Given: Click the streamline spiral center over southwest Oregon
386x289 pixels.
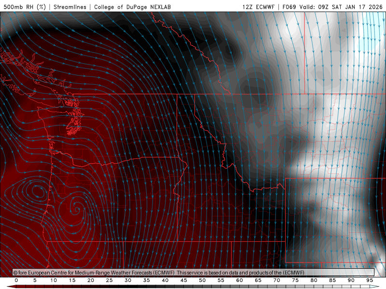Looking at the screenshot, I should point(77,210).
